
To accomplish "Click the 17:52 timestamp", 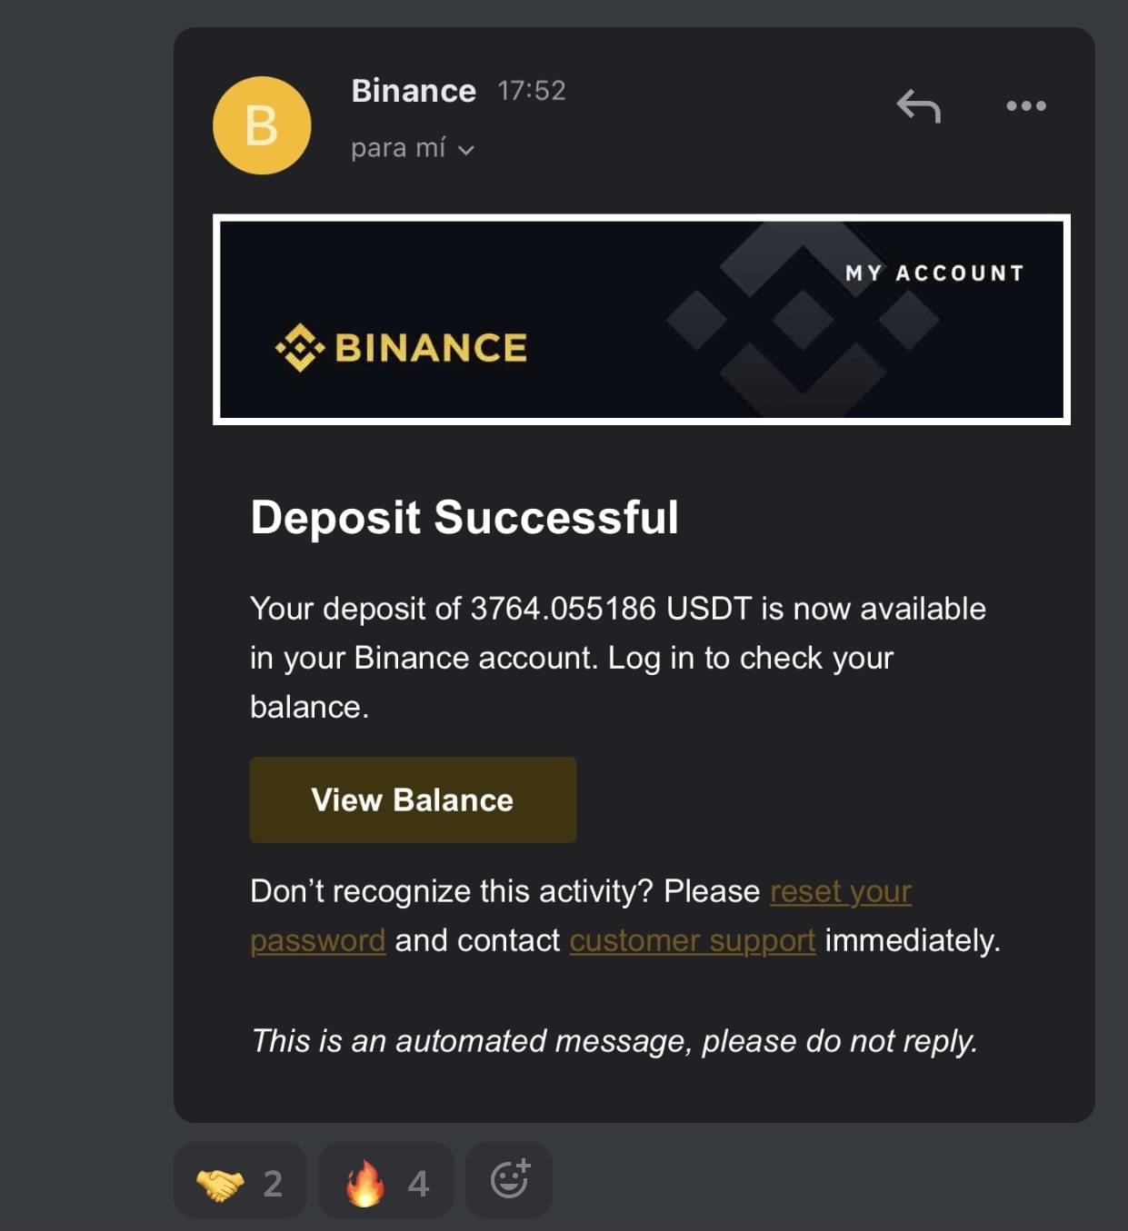I will point(532,91).
